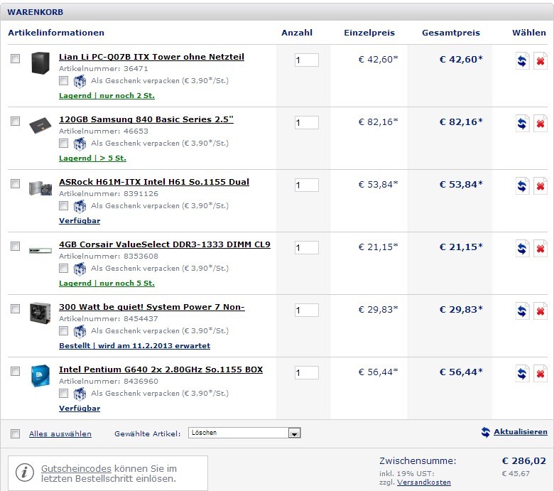The height and width of the screenshot is (491, 554).
Task: Open the Gewählte Artikel Löschen dropdown
Action: pos(244,433)
